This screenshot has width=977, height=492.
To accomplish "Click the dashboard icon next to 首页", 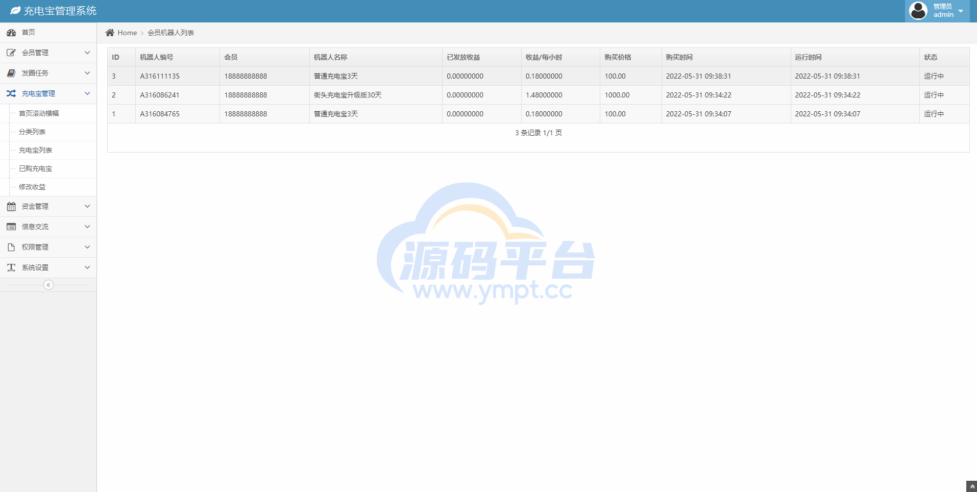I will point(11,33).
